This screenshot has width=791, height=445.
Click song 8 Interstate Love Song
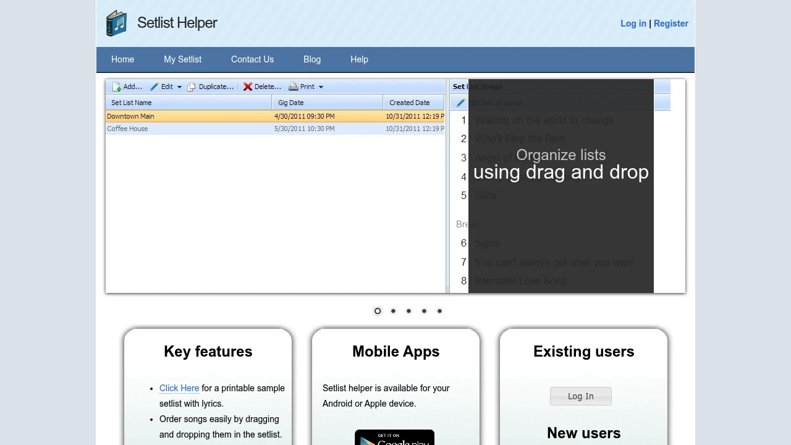tap(520, 281)
